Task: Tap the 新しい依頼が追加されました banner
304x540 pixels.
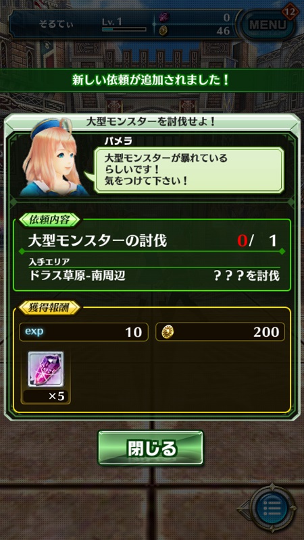Action: 152,80
